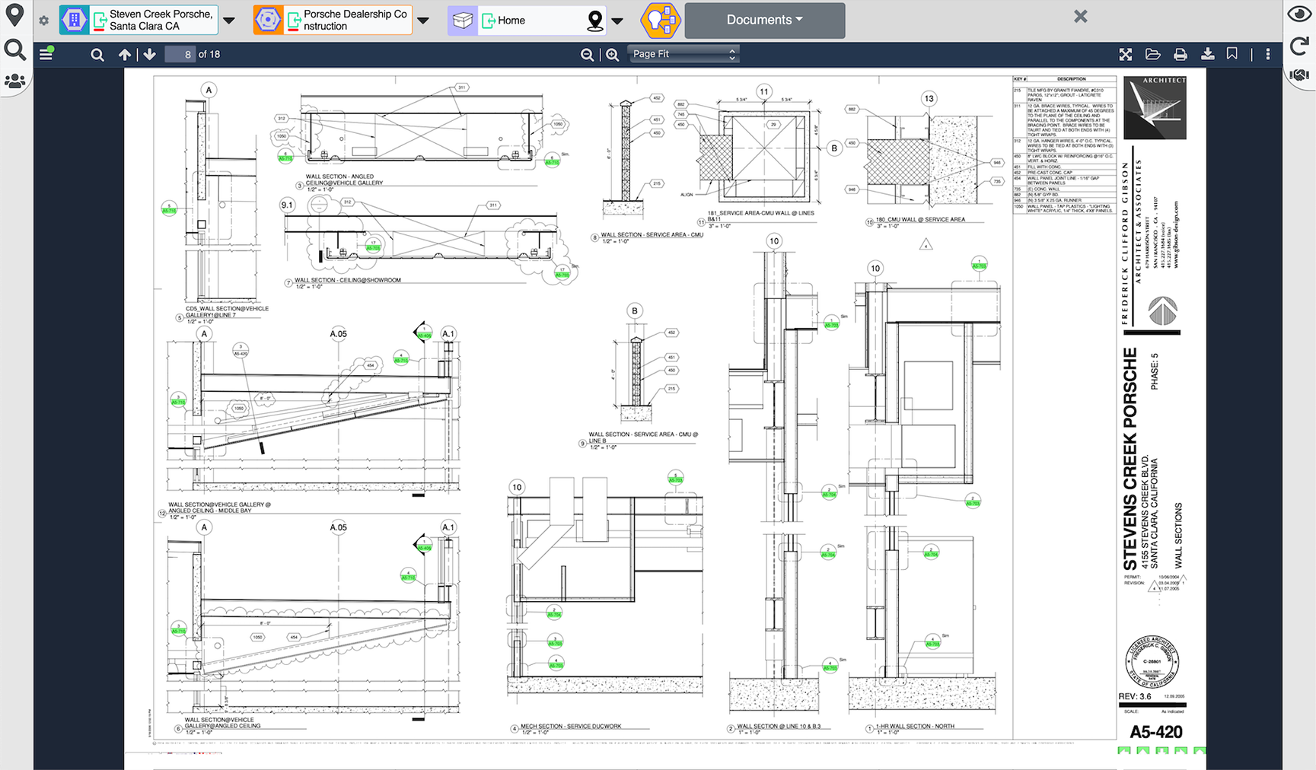Print the drawing sheet
Image resolution: width=1316 pixels, height=770 pixels.
coord(1180,55)
